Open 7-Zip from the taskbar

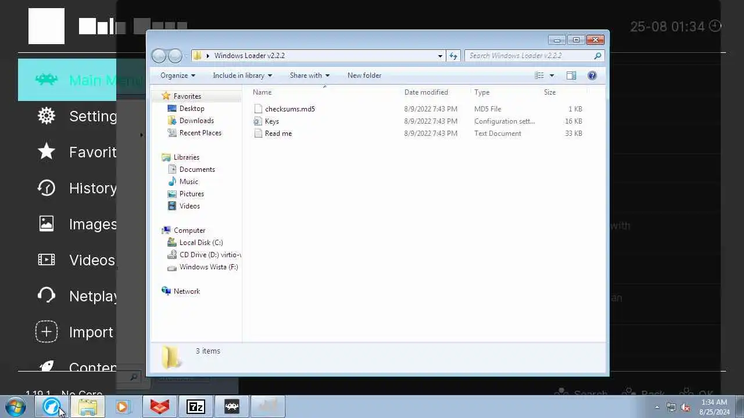[196, 407]
